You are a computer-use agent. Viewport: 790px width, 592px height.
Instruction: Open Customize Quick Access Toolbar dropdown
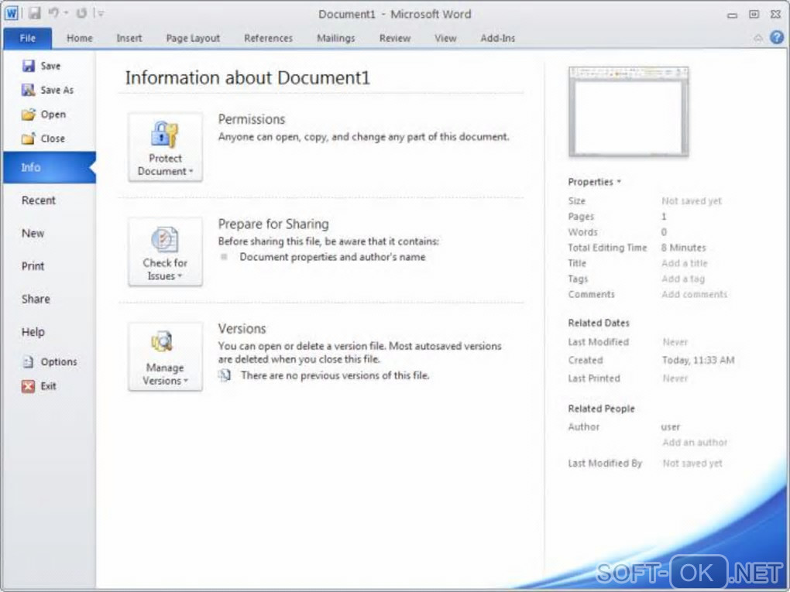(100, 14)
